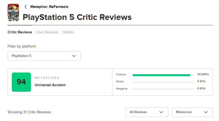219x121 pixels.
Task: Open the Metaphor: ReFantazio cover art thumbnail
Action: click(x=13, y=12)
